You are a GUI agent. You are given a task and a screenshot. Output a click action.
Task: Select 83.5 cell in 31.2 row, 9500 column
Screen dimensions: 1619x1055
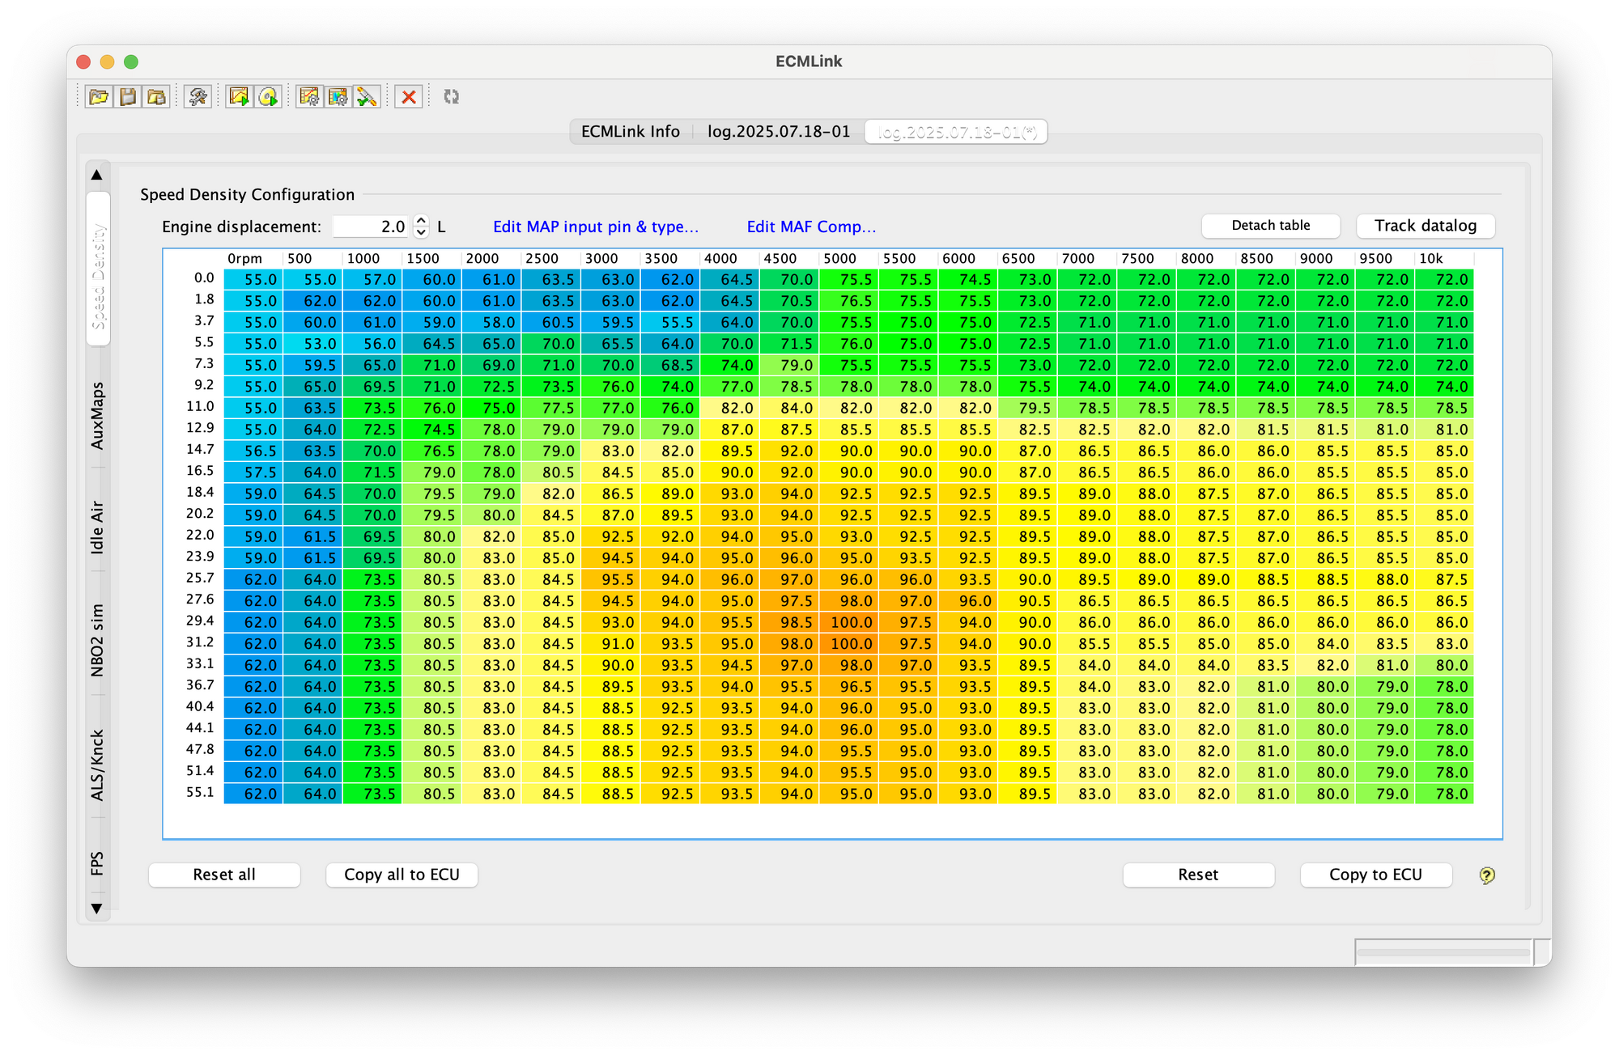[x=1385, y=644]
